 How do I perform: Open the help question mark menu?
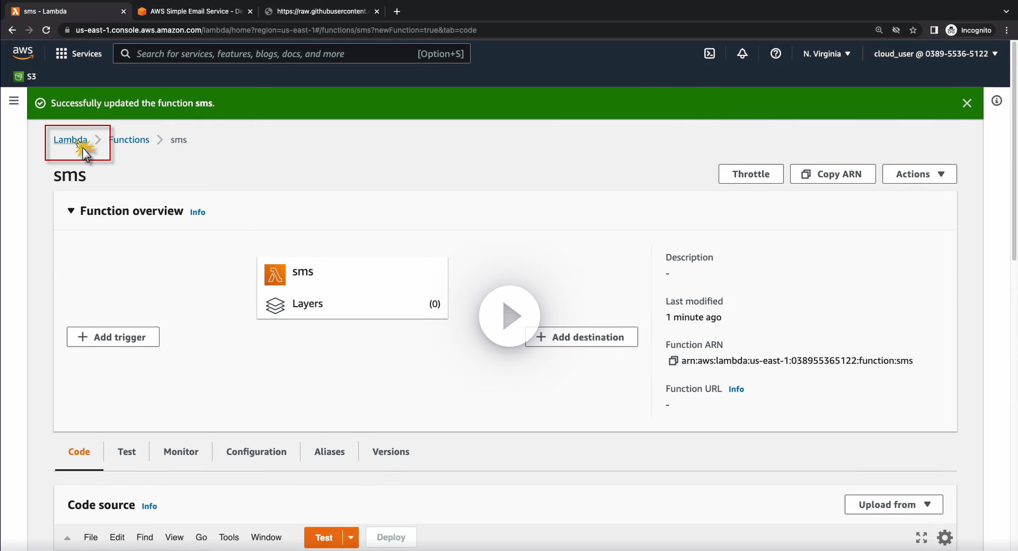click(776, 54)
